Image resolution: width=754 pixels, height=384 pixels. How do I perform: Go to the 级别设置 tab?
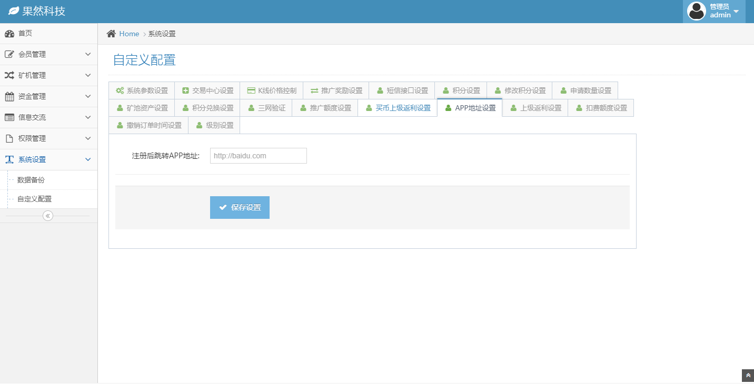(214, 125)
